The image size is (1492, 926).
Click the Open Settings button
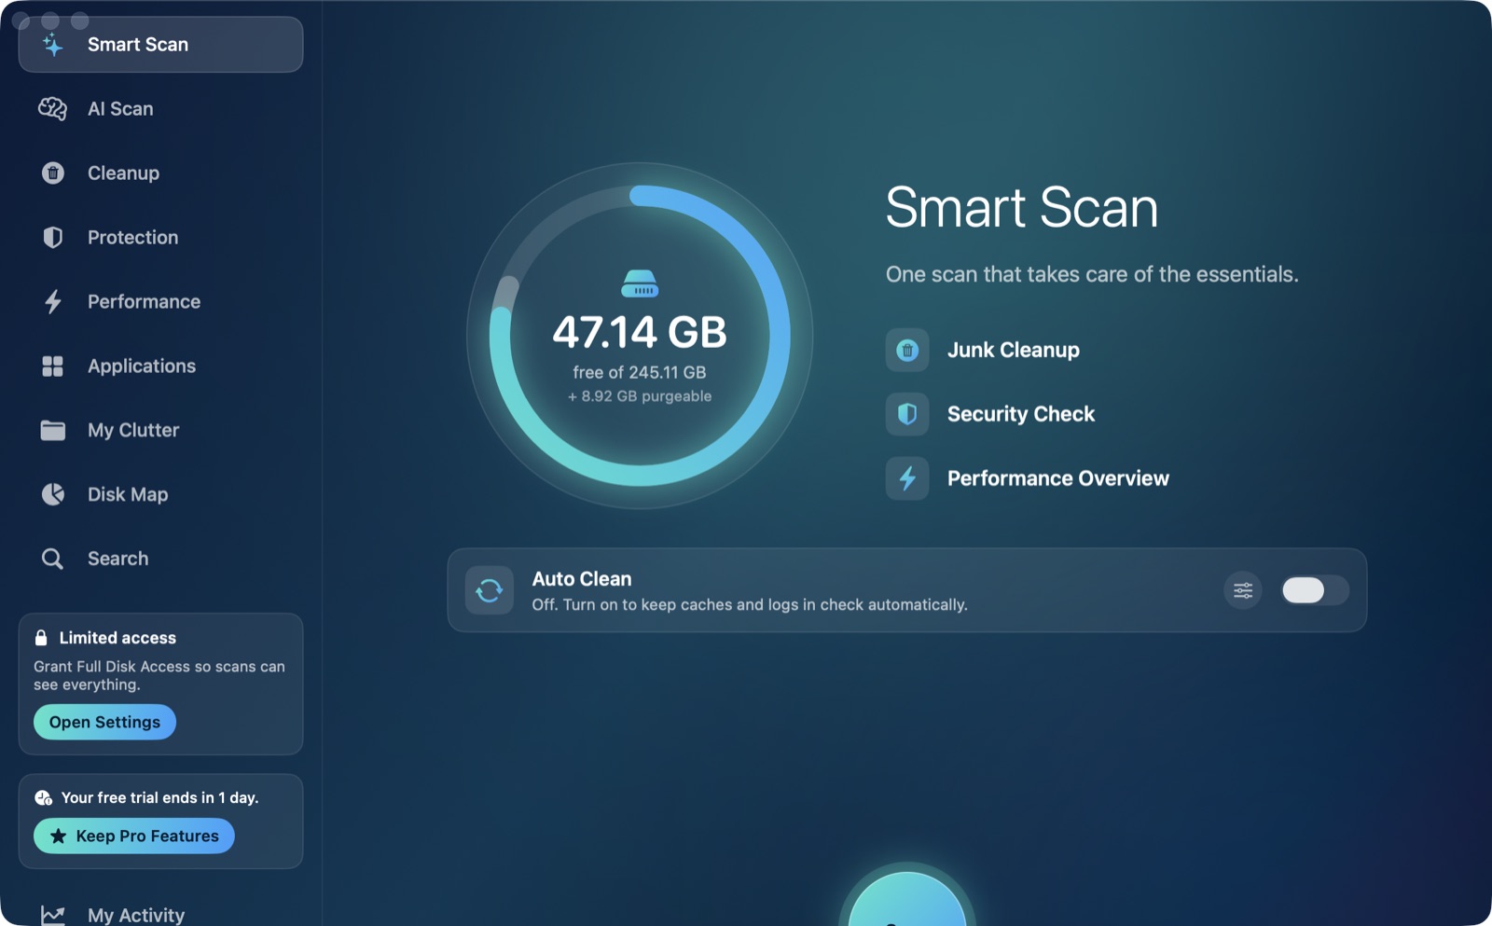(104, 722)
